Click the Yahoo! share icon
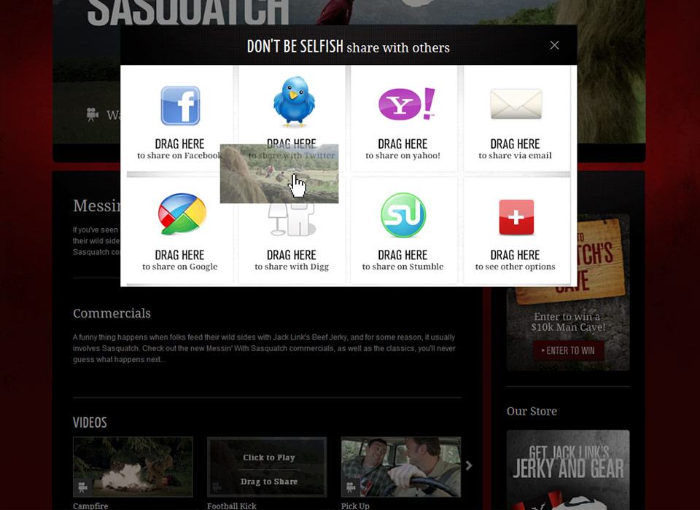Screen dimensions: 700x510 (407, 104)
